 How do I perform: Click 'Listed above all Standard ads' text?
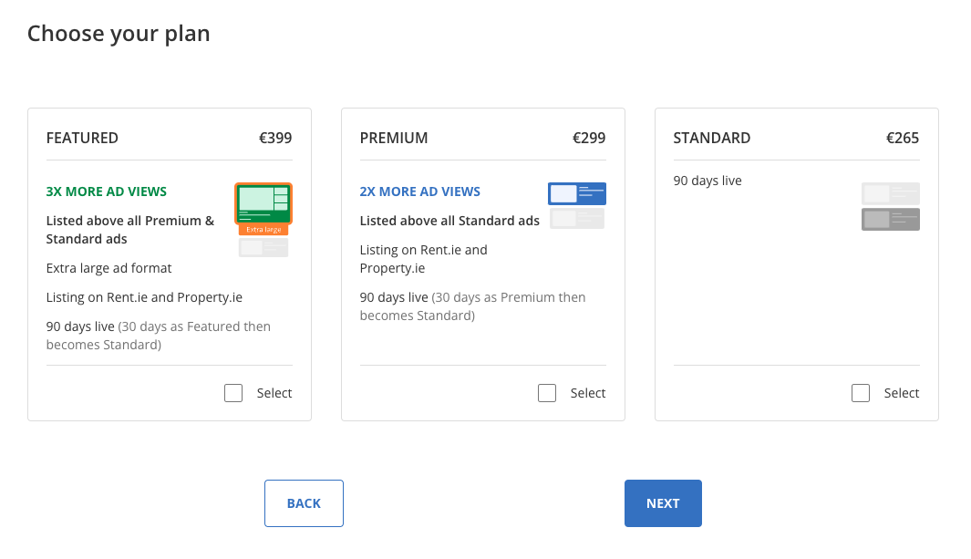[449, 221]
